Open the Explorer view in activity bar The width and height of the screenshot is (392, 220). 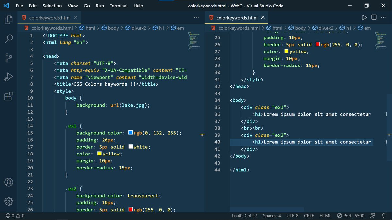(x=9, y=20)
